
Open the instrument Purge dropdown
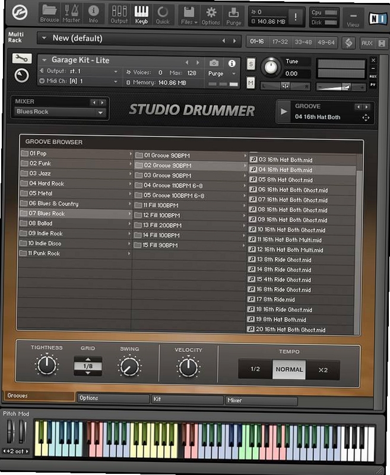click(x=234, y=74)
